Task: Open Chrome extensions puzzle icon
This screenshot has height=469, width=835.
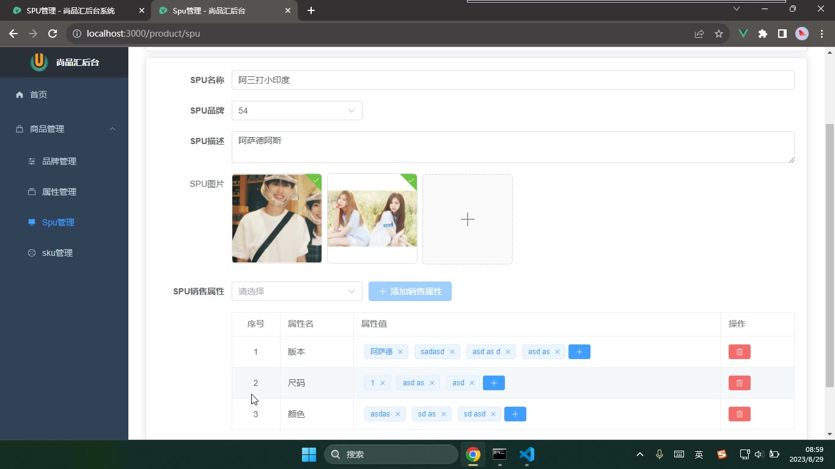Action: click(763, 34)
